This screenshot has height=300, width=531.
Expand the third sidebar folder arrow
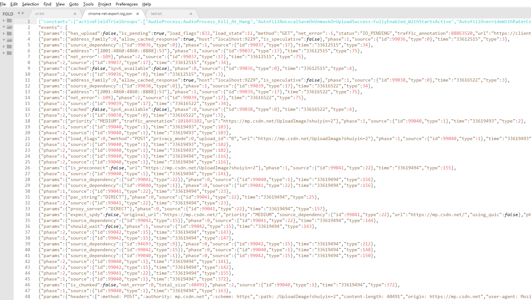pos(4,33)
